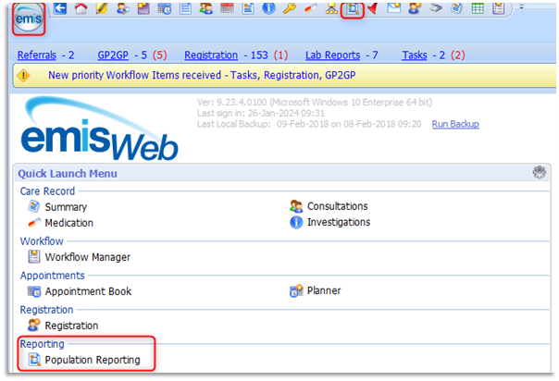Click the yellow warning icon in the notification banner
559x381 pixels.
pos(23,76)
